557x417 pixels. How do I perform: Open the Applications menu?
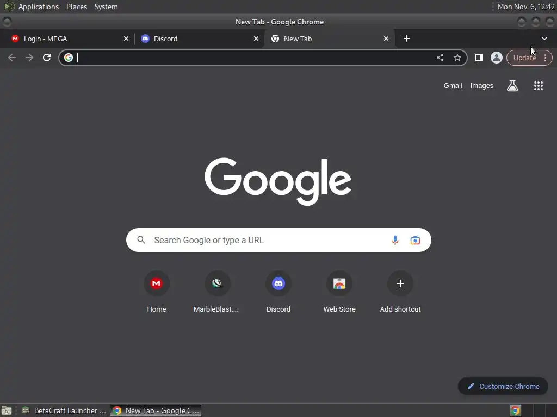(39, 7)
